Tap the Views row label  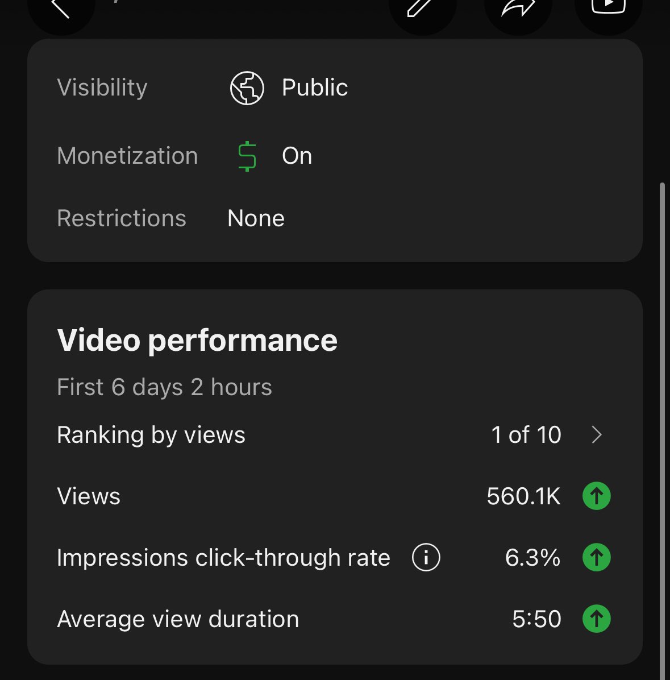pos(89,496)
